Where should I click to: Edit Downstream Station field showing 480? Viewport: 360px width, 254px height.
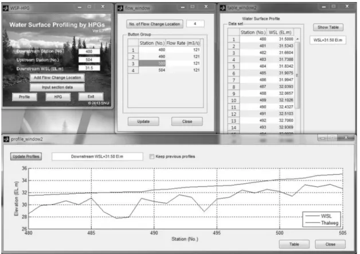point(89,52)
